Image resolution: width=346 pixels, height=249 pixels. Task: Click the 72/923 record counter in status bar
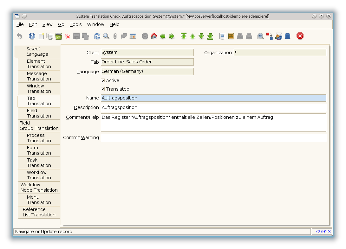coord(322,232)
